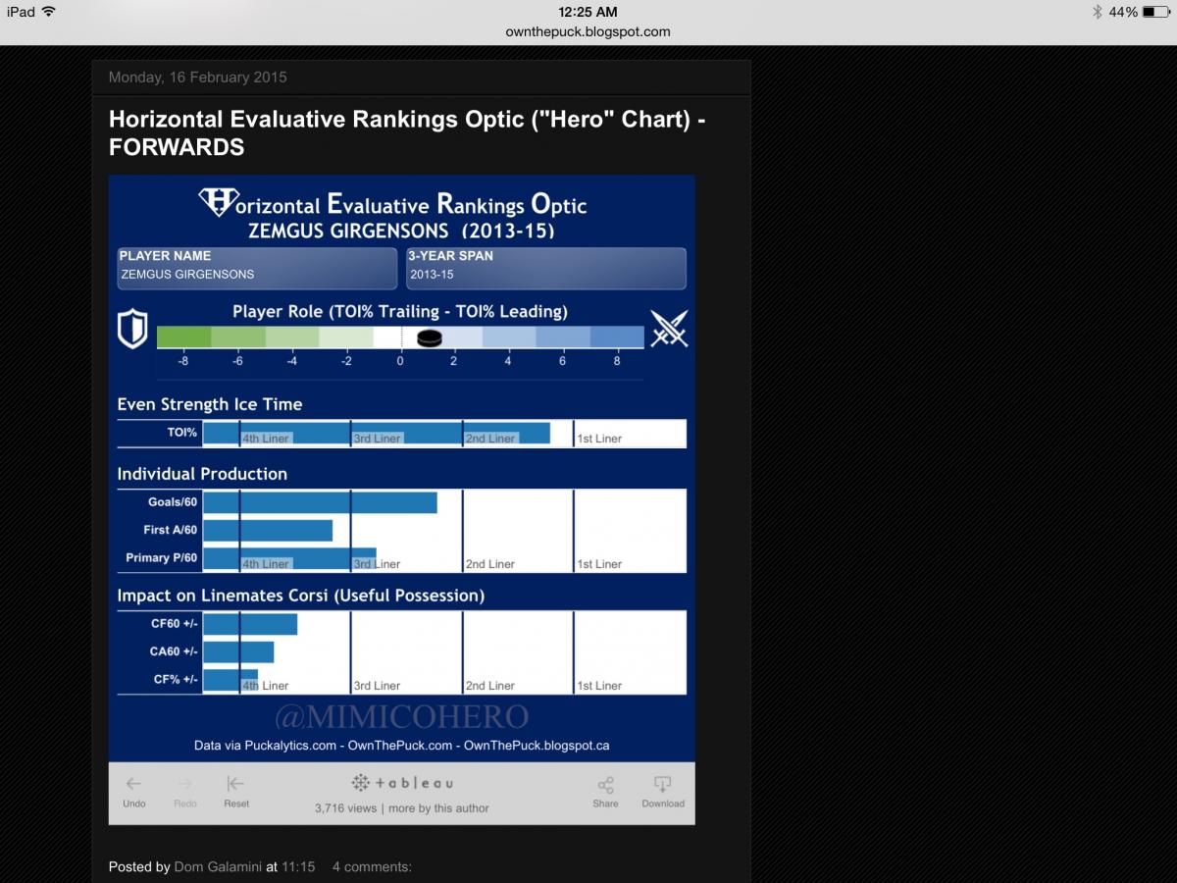Click '2nd Liner' label in Individual Production chart

point(490,564)
